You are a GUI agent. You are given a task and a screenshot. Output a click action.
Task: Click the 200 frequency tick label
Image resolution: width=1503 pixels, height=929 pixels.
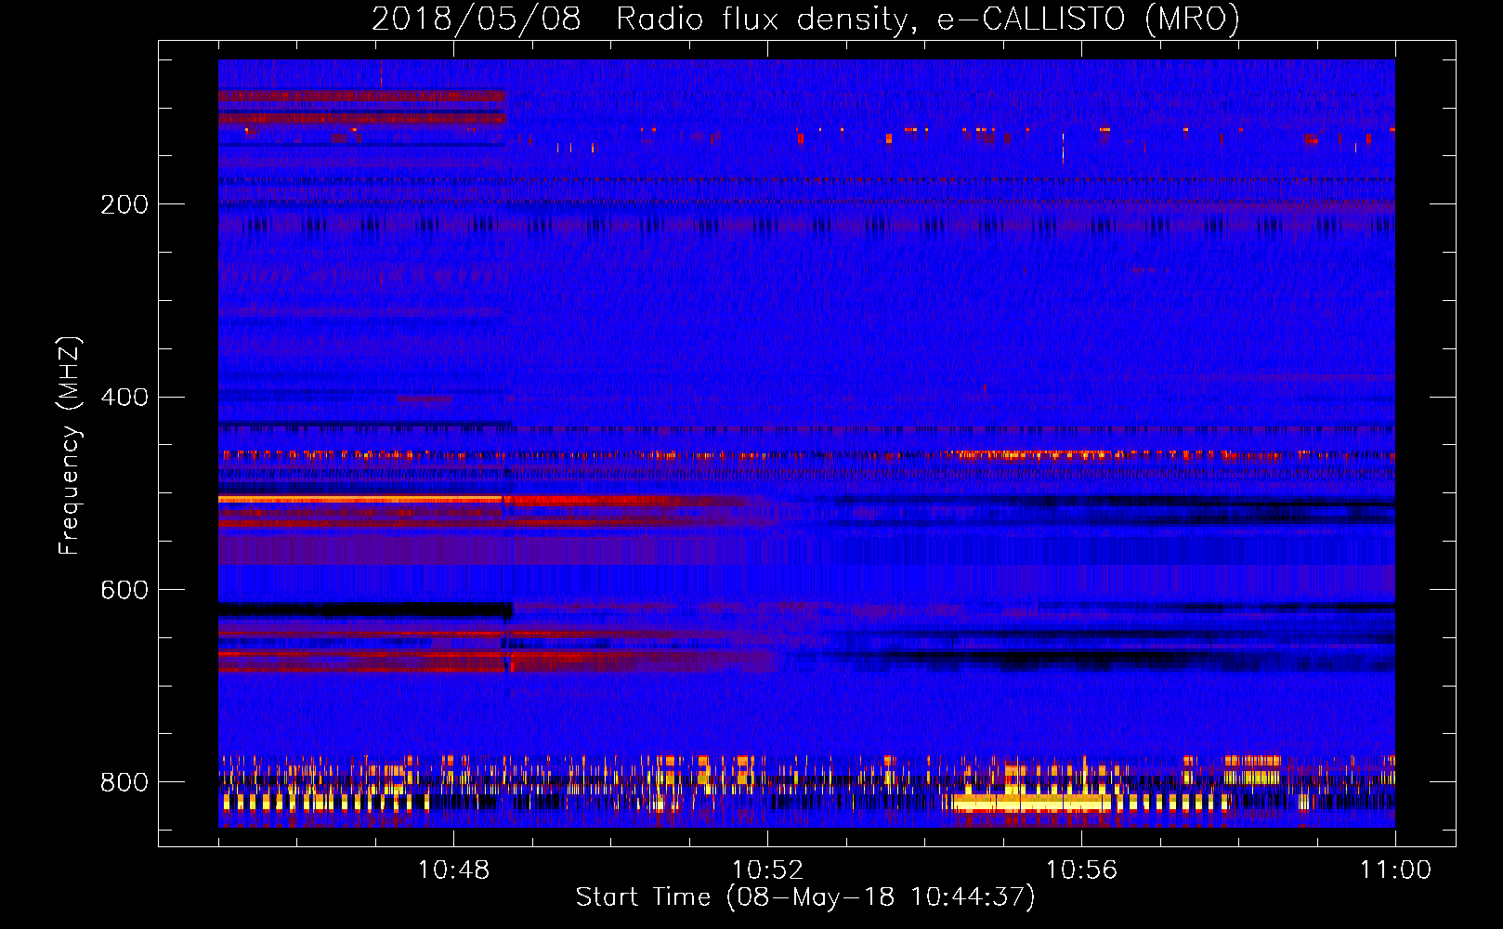click(124, 204)
